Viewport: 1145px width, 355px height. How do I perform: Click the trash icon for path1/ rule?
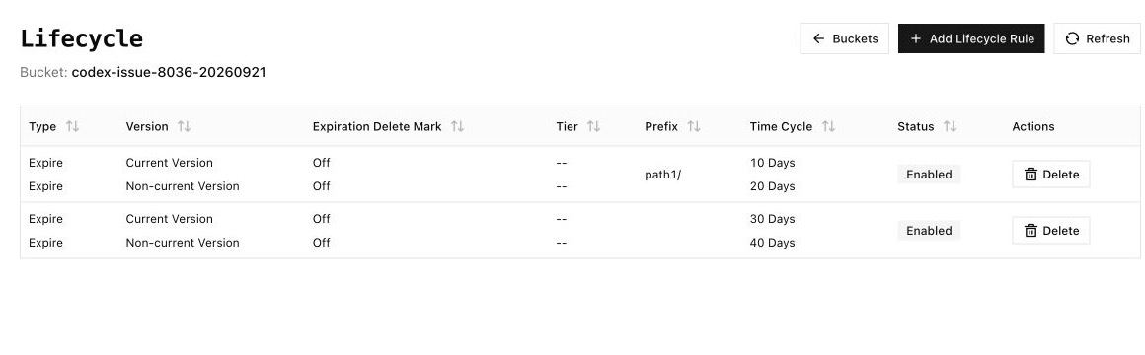click(x=1030, y=175)
